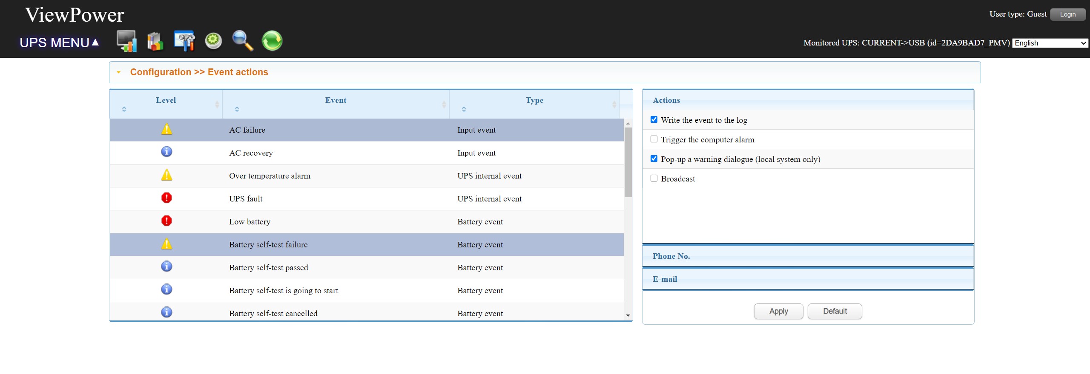Click the magnifying glass search icon
The width and height of the screenshot is (1090, 374).
pyautogui.click(x=242, y=41)
